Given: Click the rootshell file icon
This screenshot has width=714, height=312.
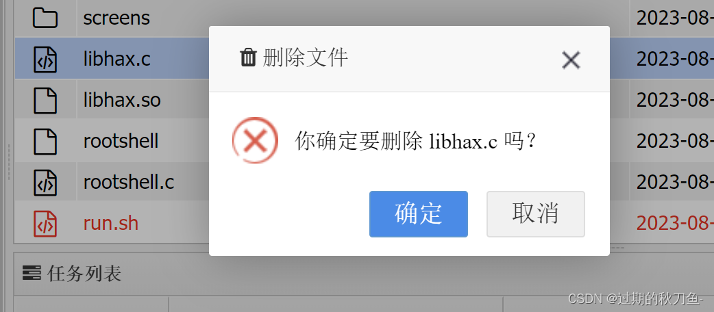Looking at the screenshot, I should [x=45, y=142].
